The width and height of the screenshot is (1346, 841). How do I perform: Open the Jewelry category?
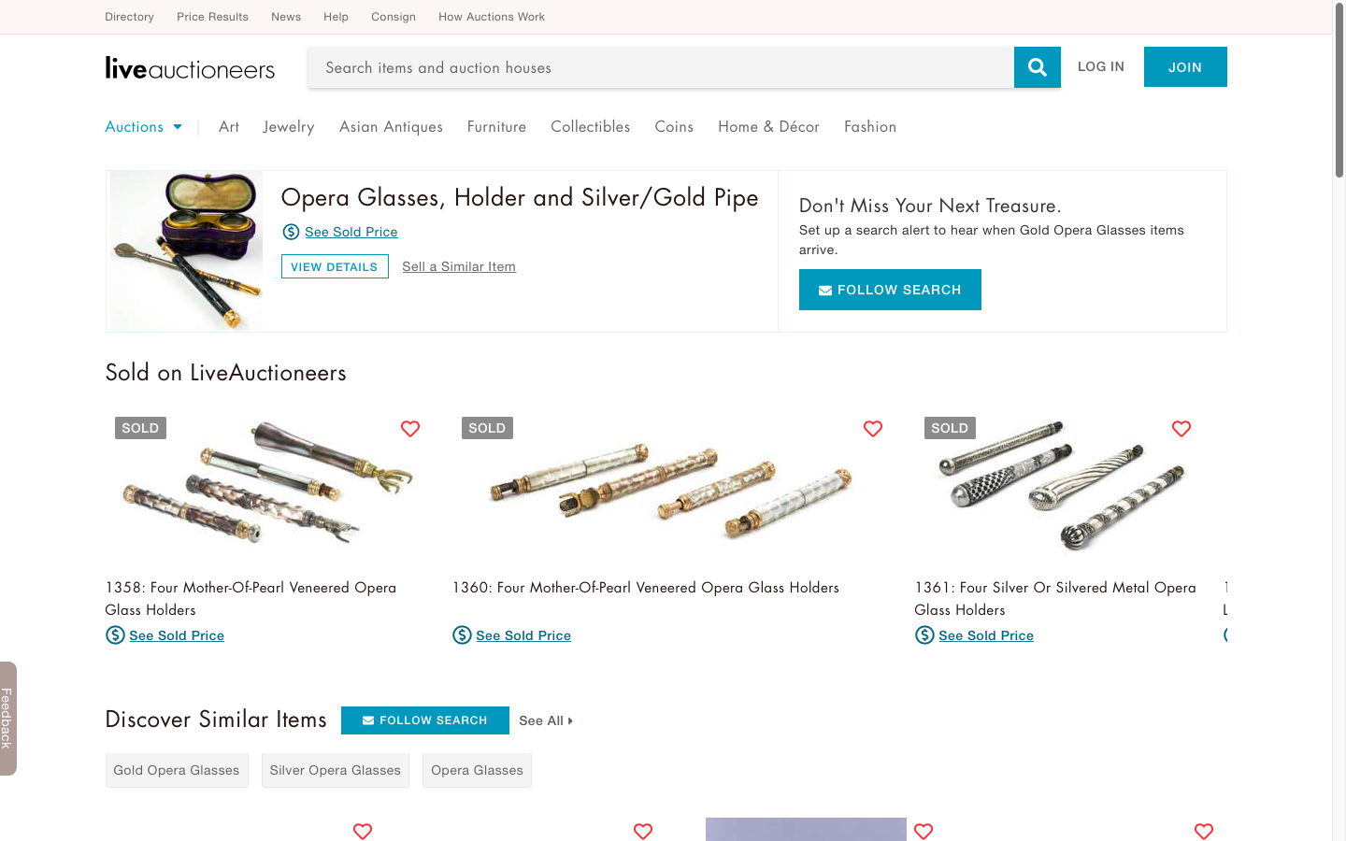point(289,127)
